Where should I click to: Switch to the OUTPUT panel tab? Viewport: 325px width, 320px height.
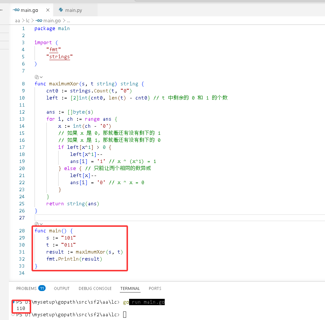62,288
